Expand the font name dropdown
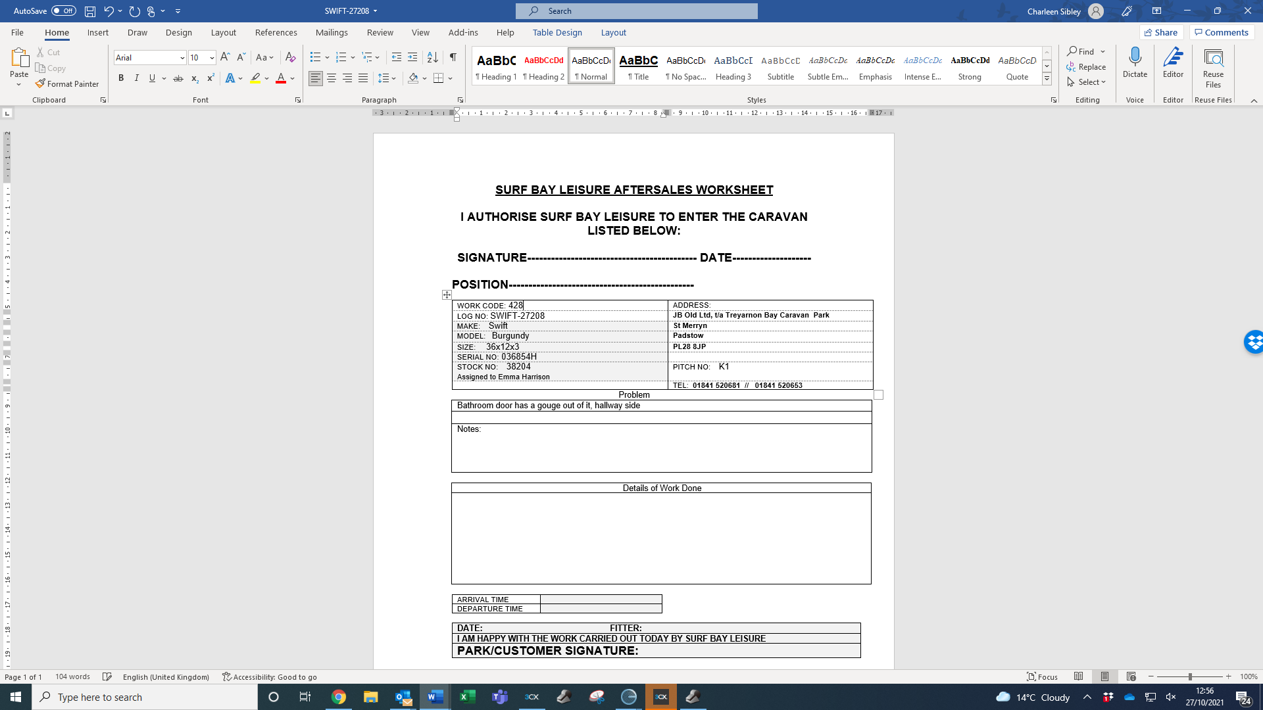1263x710 pixels. tap(182, 58)
